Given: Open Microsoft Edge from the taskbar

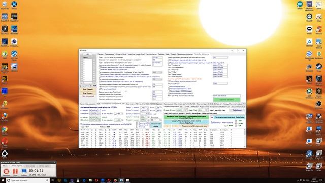Looking at the screenshot, I should [84, 180].
